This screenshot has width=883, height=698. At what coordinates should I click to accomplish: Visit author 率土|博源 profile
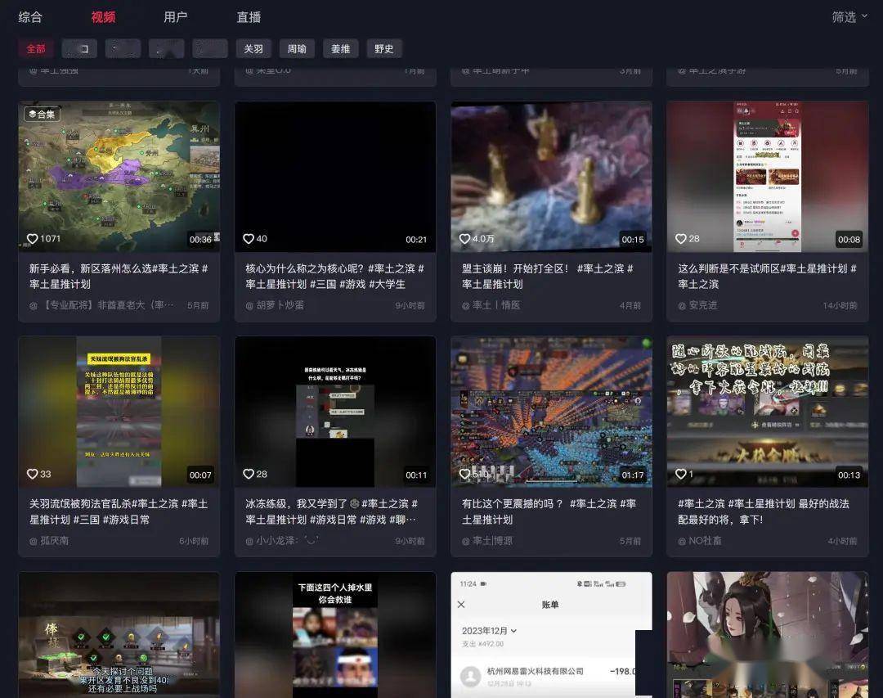[x=487, y=541]
